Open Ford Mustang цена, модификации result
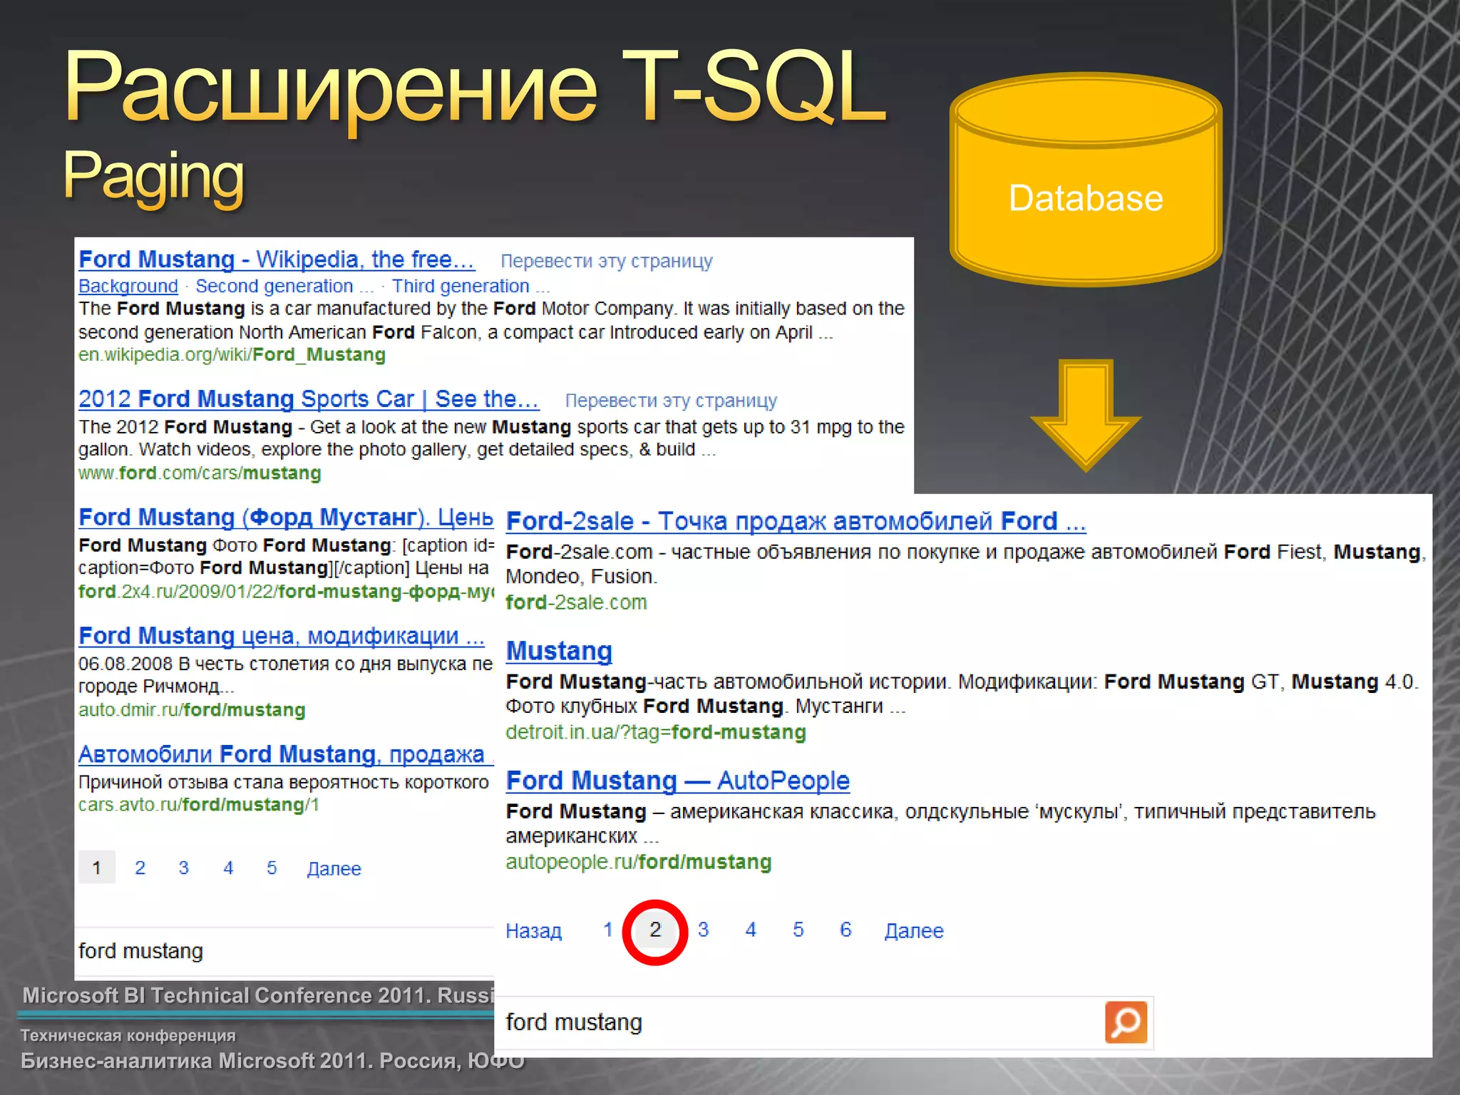1460x1095 pixels. 282,636
